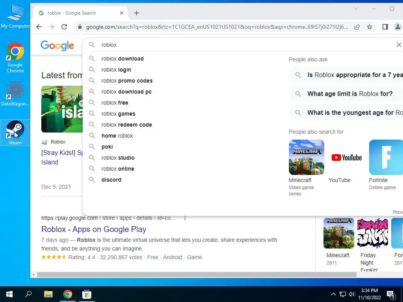This screenshot has height=302, width=403.
Task: Open the Stray Kids Island article link
Action: tap(62, 157)
